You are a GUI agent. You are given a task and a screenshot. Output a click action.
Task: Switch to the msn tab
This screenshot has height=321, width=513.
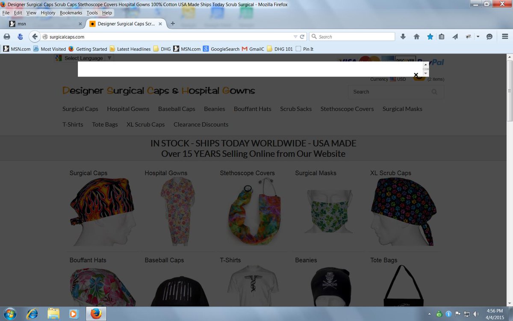pyautogui.click(x=44, y=24)
